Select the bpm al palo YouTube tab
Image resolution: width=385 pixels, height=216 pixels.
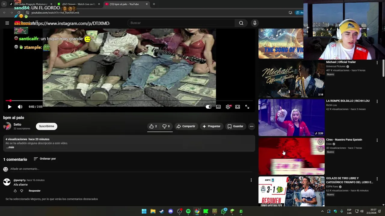(126, 4)
